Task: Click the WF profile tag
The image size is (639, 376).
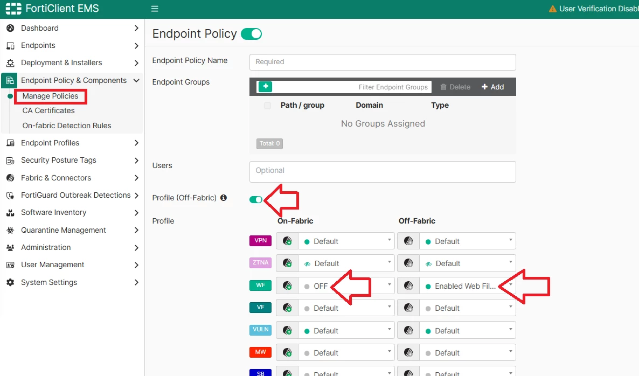Action: tap(260, 285)
